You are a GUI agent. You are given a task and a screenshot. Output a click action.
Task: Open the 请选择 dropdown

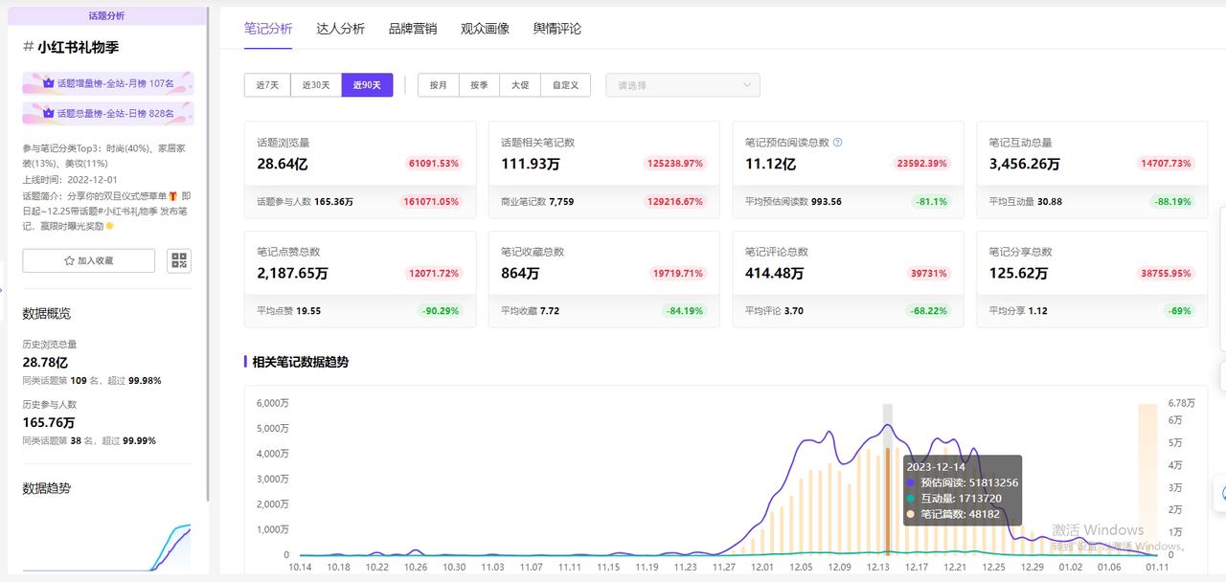pyautogui.click(x=683, y=85)
